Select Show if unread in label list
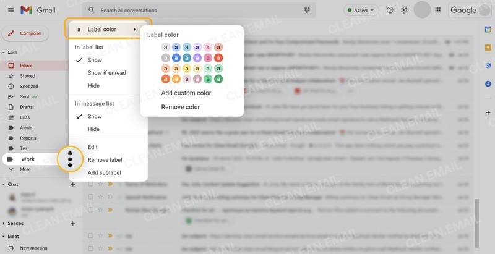The height and width of the screenshot is (254, 495). point(106,73)
